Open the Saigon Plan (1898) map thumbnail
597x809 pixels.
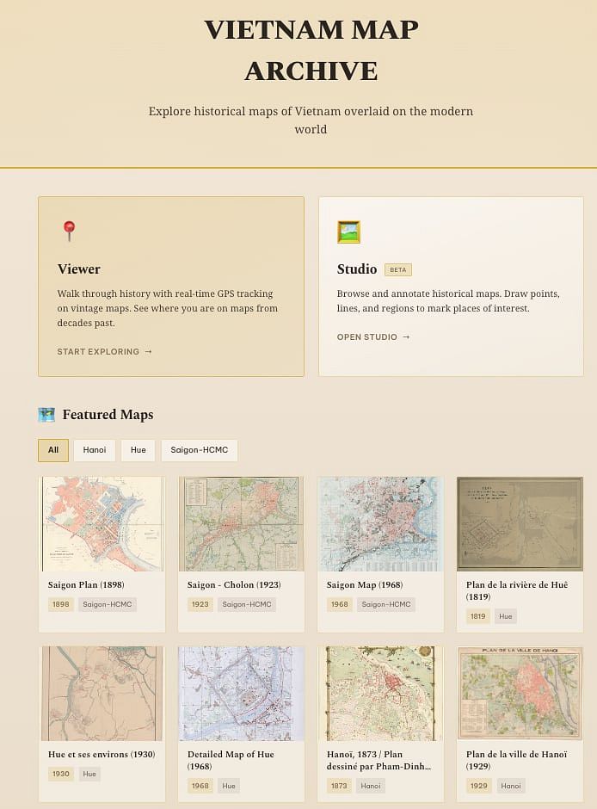[102, 523]
